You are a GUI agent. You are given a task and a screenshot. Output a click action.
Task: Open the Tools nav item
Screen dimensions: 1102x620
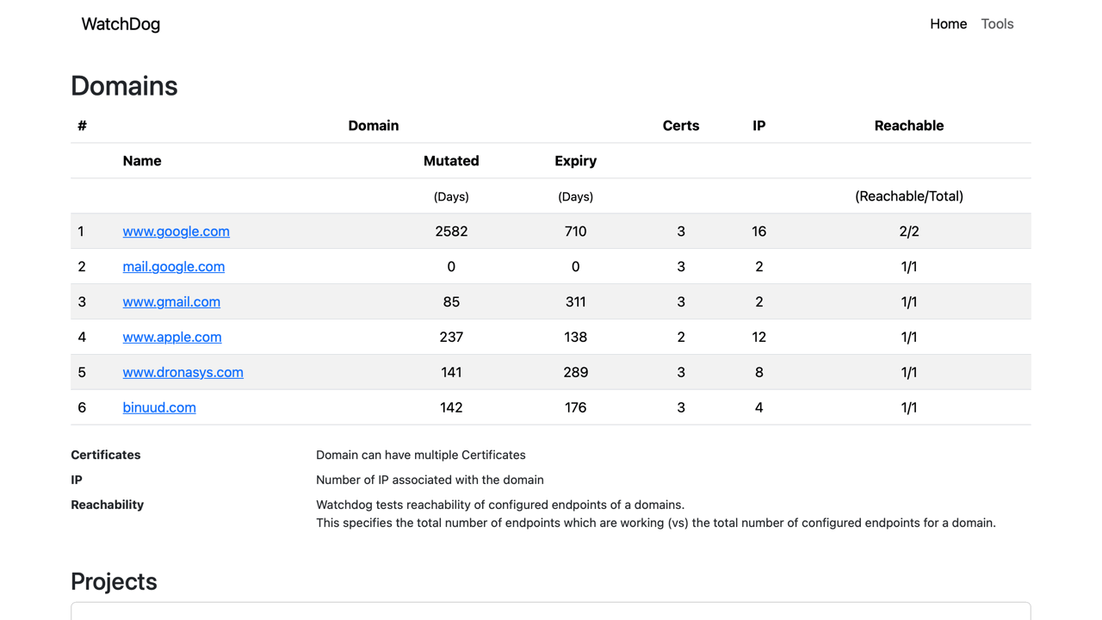tap(997, 24)
